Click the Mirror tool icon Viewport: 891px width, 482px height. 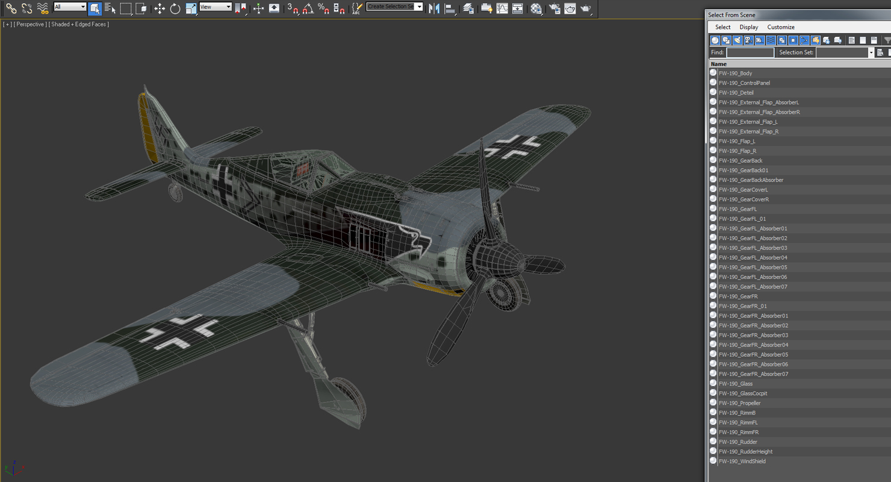434,8
